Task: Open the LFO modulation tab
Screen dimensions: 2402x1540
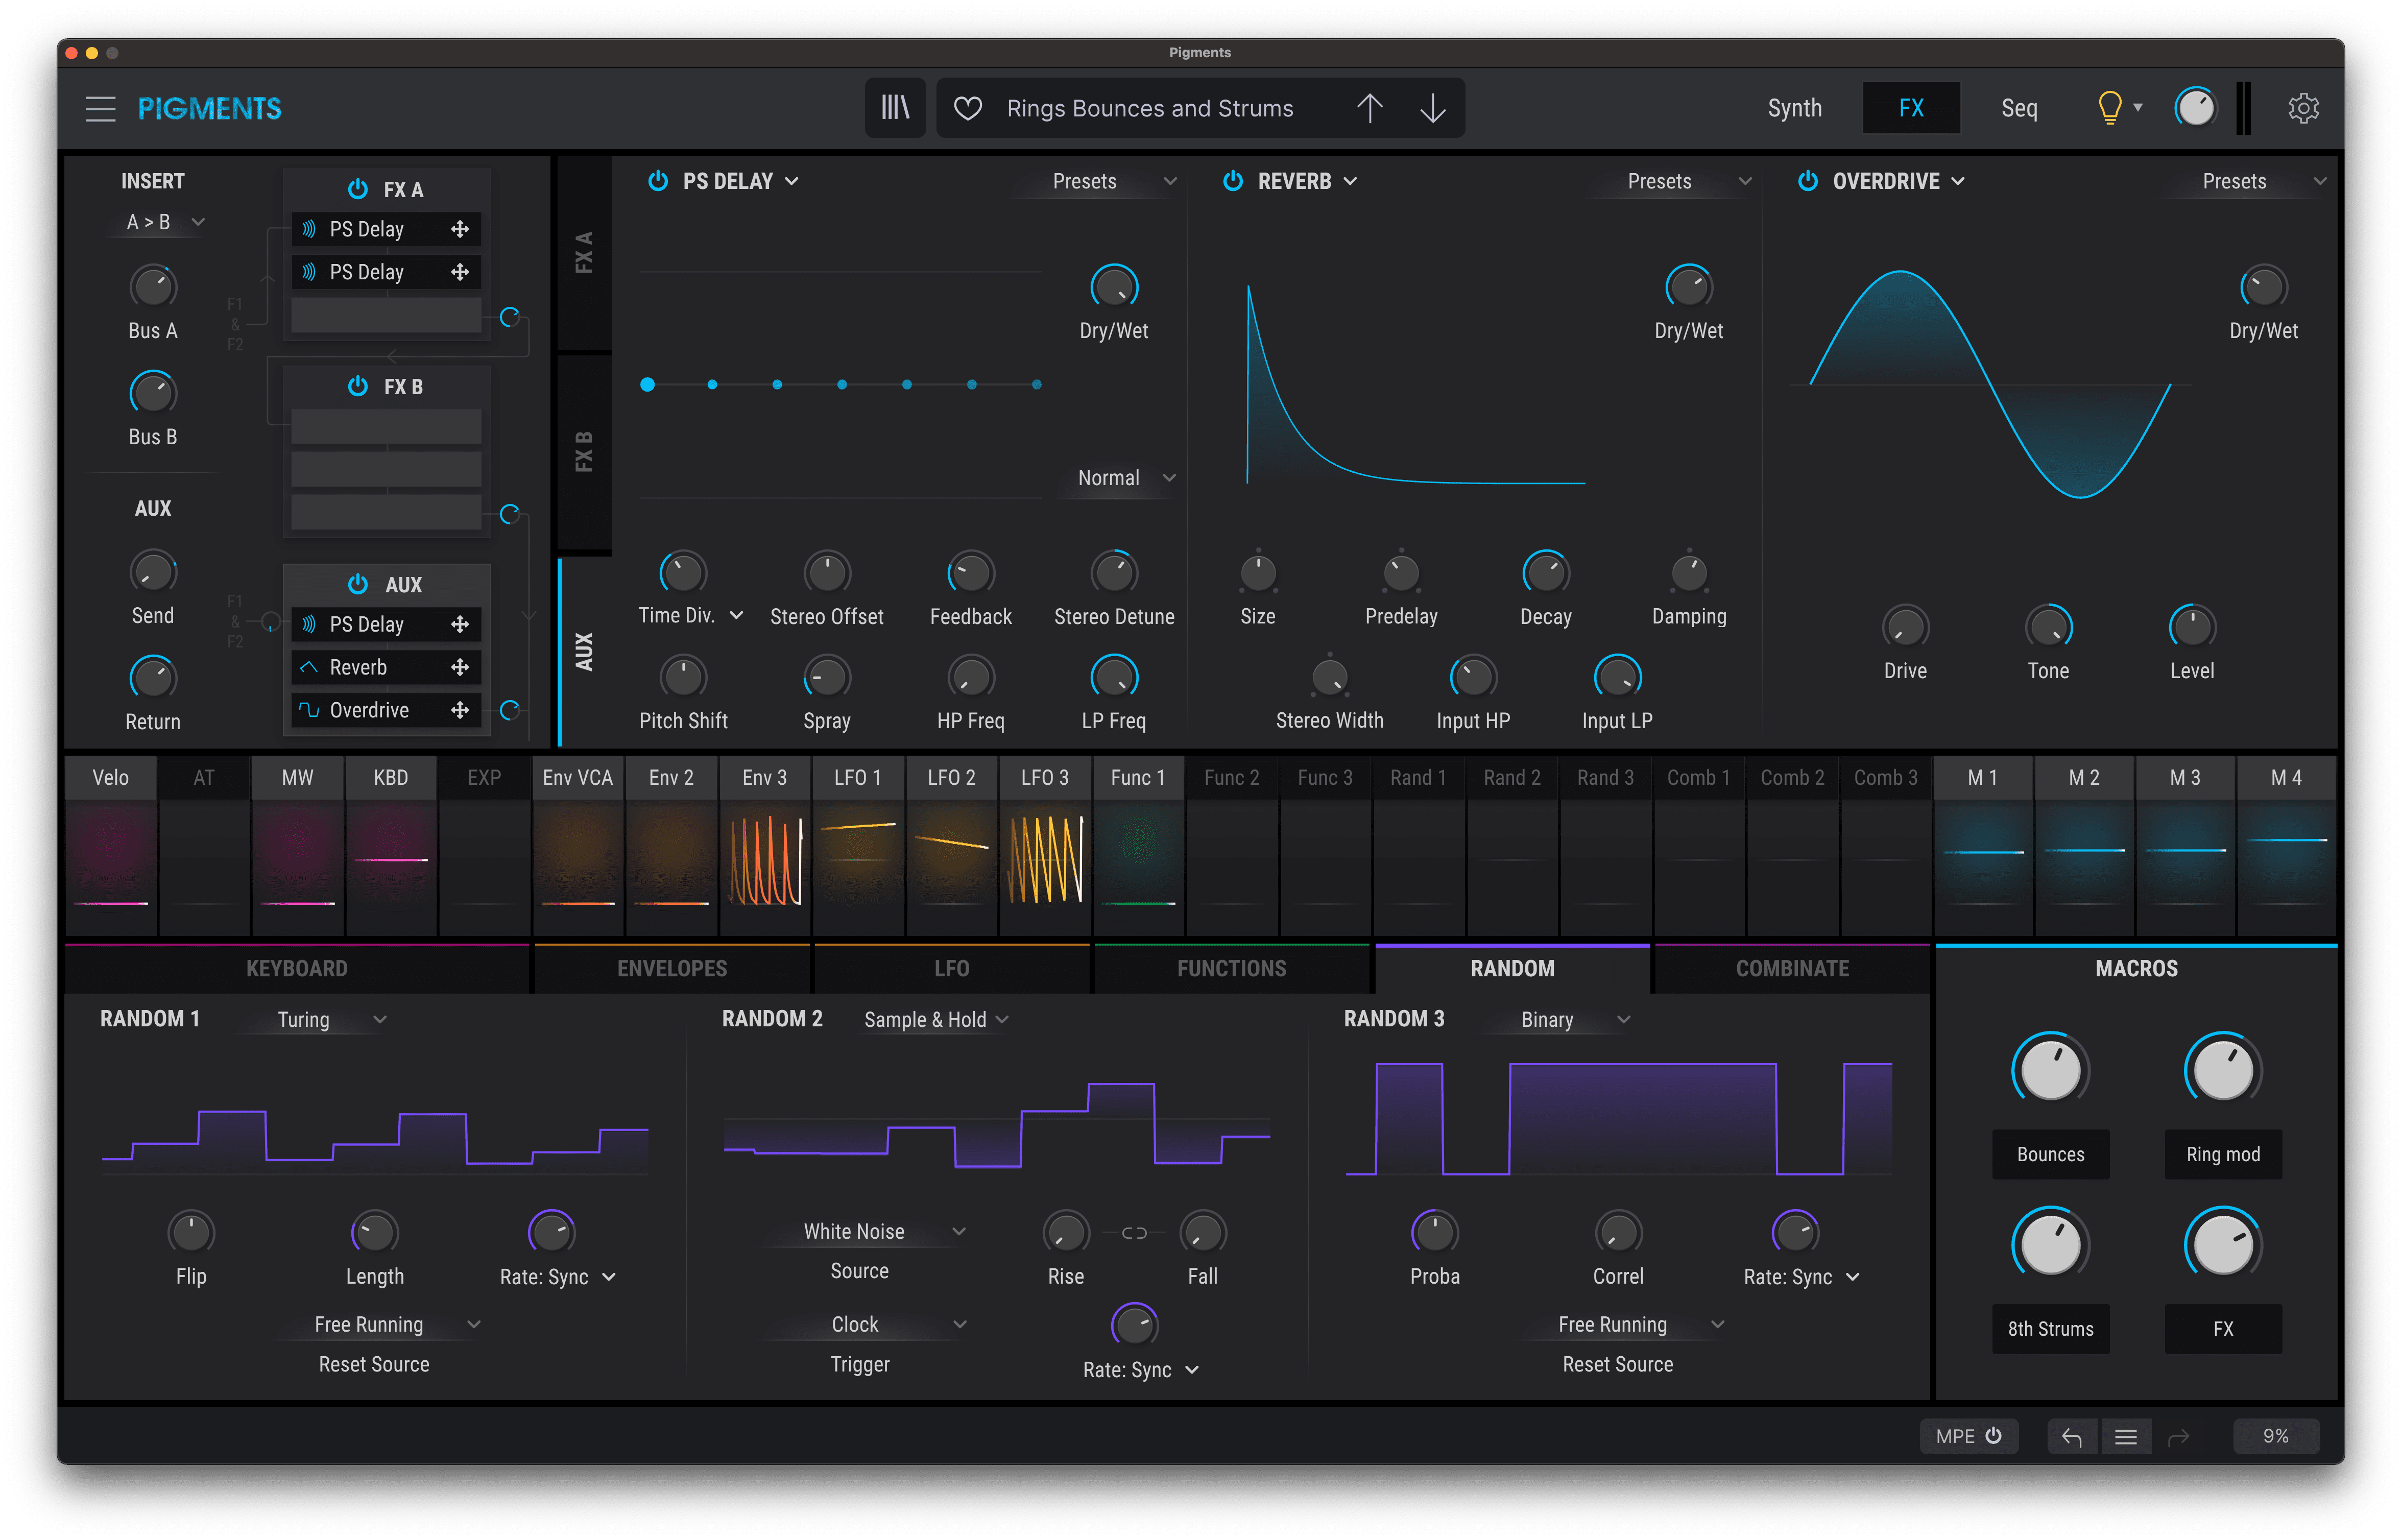Action: click(x=951, y=968)
